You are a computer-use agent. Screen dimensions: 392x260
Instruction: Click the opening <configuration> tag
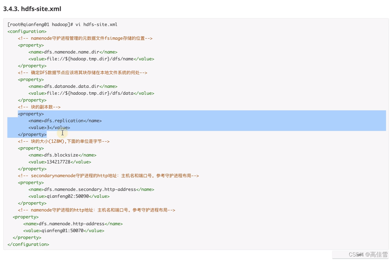point(27,31)
